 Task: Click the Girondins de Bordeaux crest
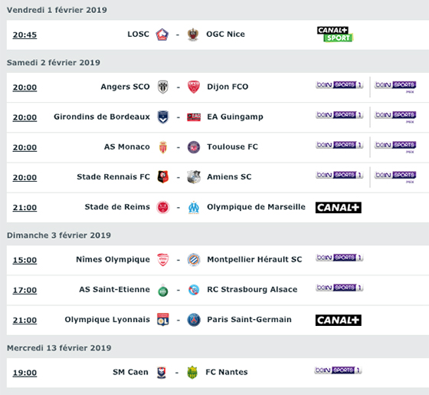click(x=163, y=117)
